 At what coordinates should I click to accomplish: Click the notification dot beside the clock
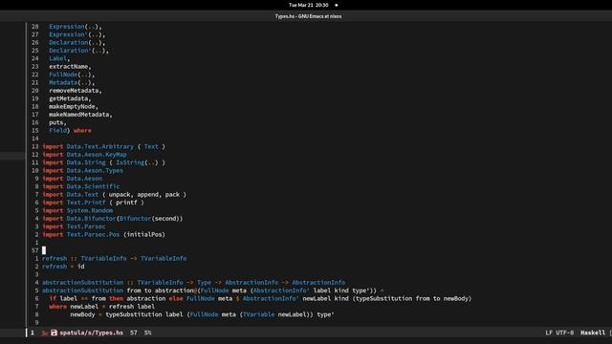[x=337, y=5]
